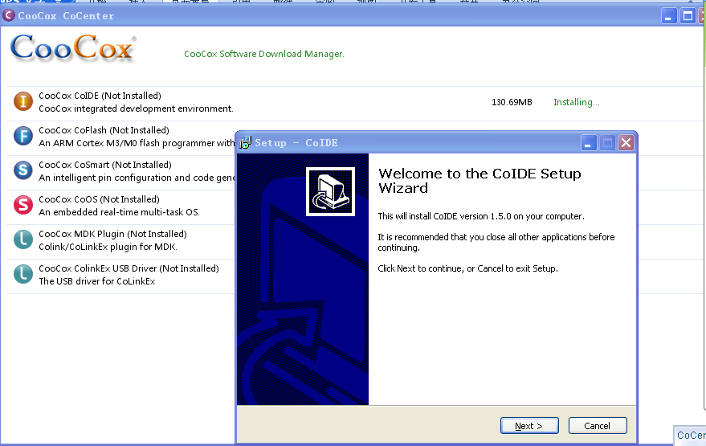
Task: Open the Setup dialog's title bar icon menu
Action: point(246,143)
